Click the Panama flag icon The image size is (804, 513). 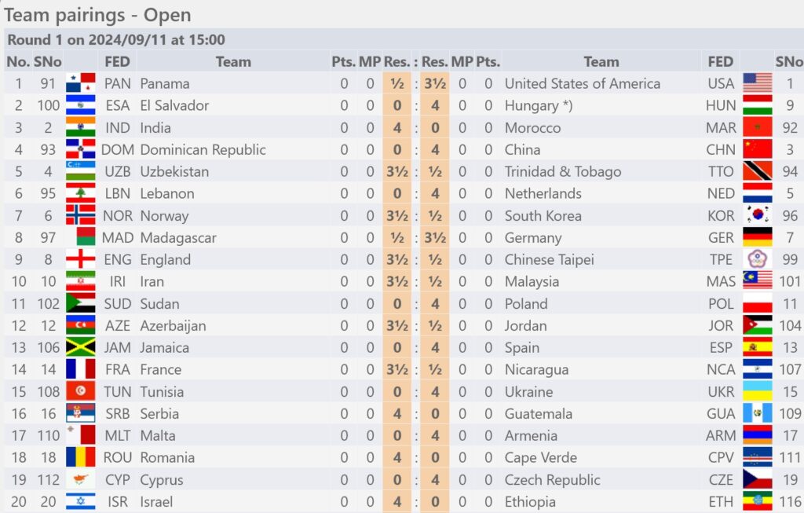pos(81,83)
